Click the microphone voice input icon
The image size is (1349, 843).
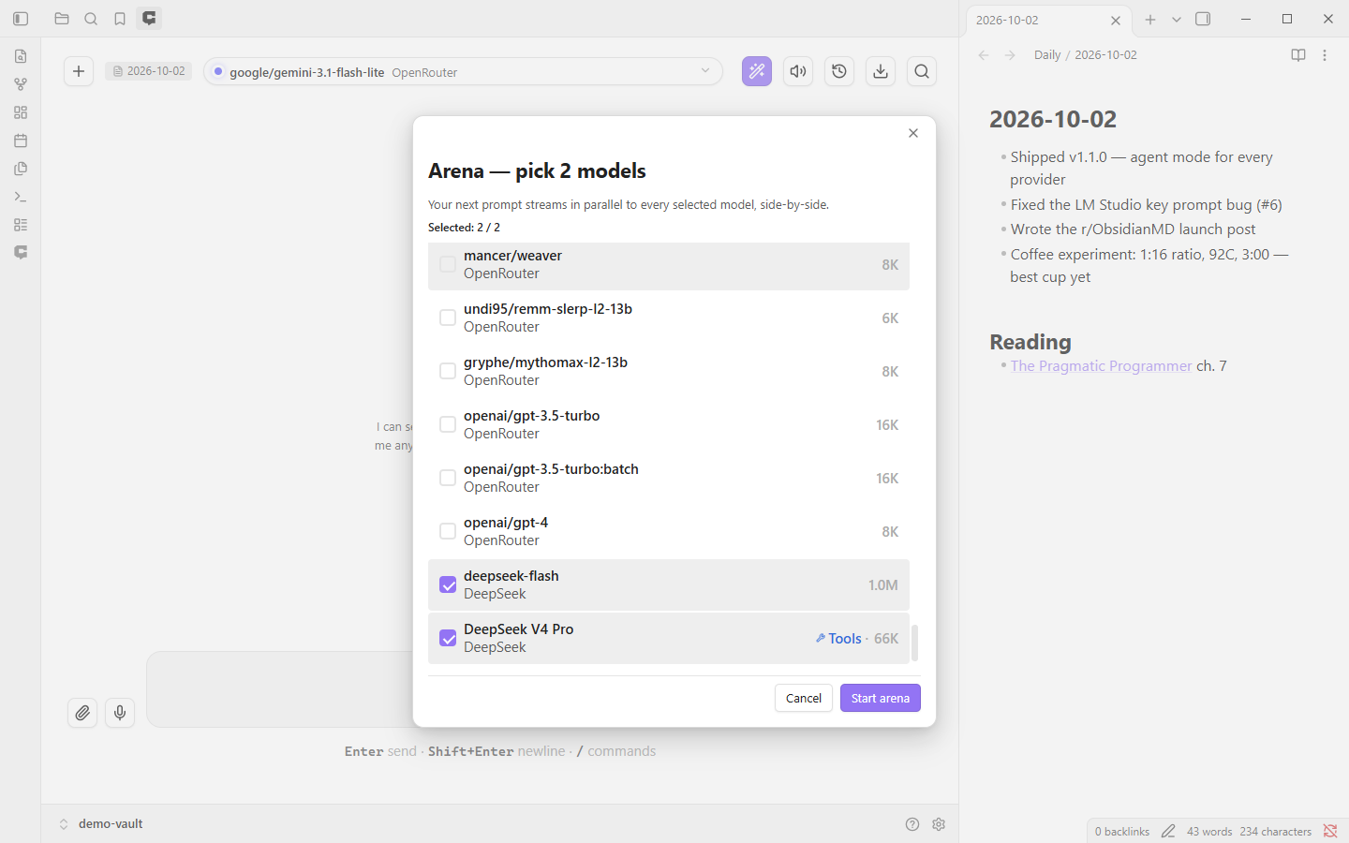coord(120,713)
